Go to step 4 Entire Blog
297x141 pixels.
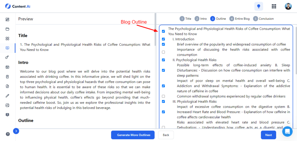pyautogui.click(x=239, y=19)
